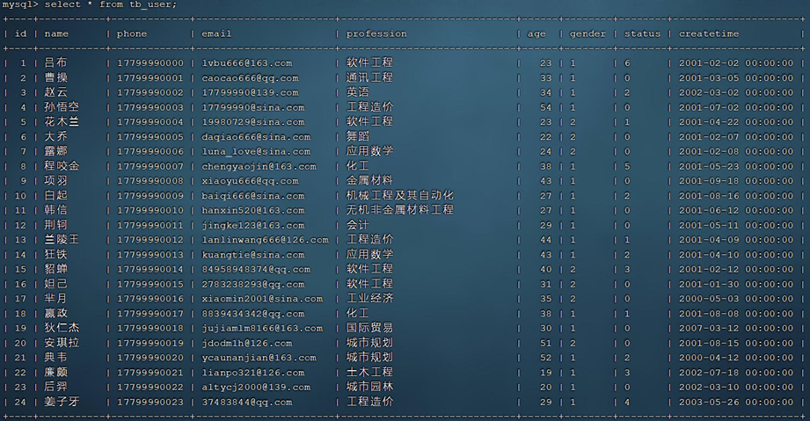This screenshot has width=810, height=421.
Task: Click the name 兰陵王 in row 13
Action: pyautogui.click(x=62, y=240)
